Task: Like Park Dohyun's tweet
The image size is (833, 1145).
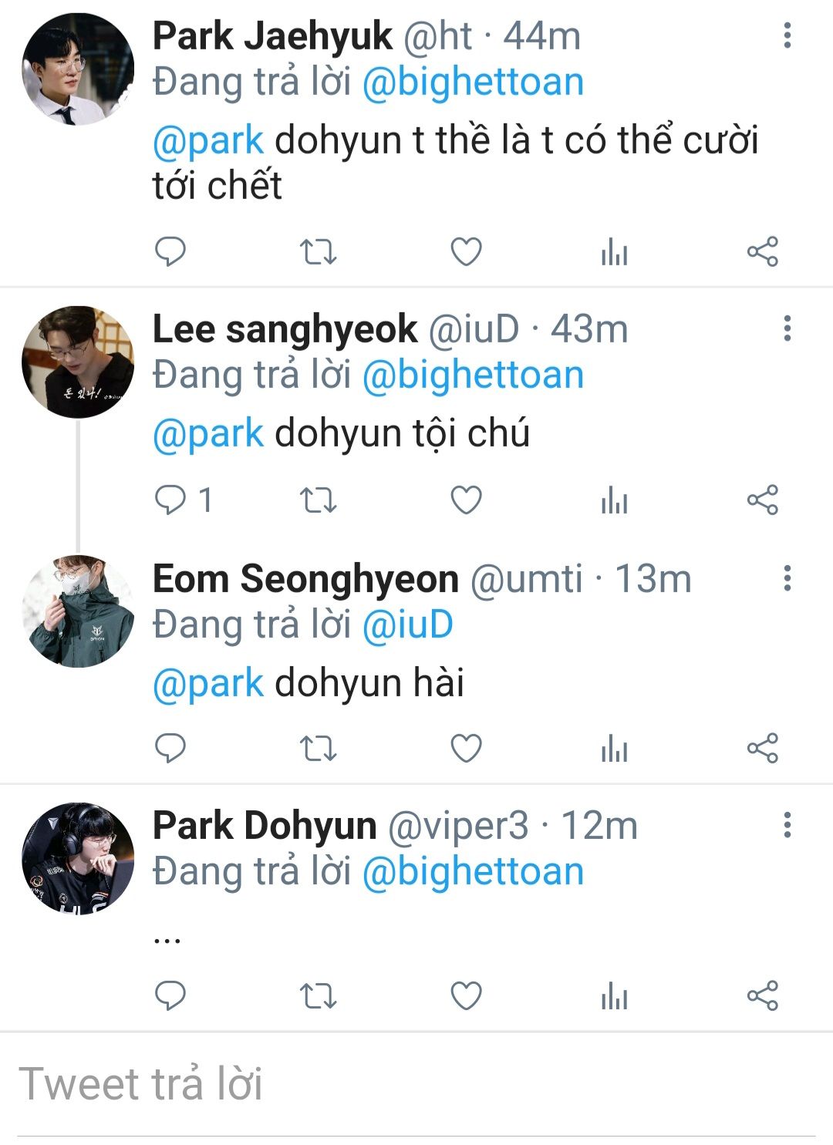Action: 466,995
